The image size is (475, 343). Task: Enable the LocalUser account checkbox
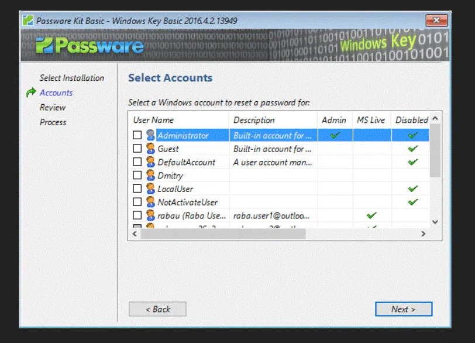137,189
